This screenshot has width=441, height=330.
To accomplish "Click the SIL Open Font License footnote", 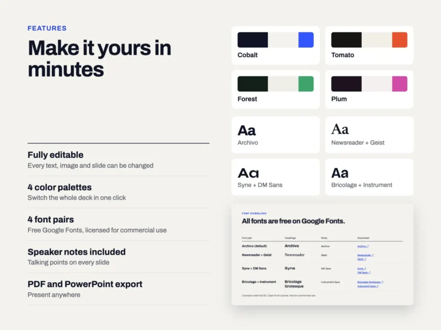I will (279, 295).
